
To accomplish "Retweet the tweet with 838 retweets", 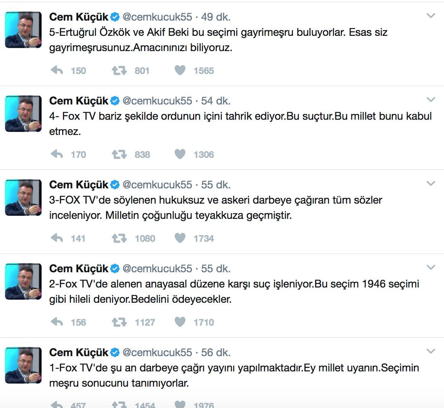I will [x=119, y=154].
